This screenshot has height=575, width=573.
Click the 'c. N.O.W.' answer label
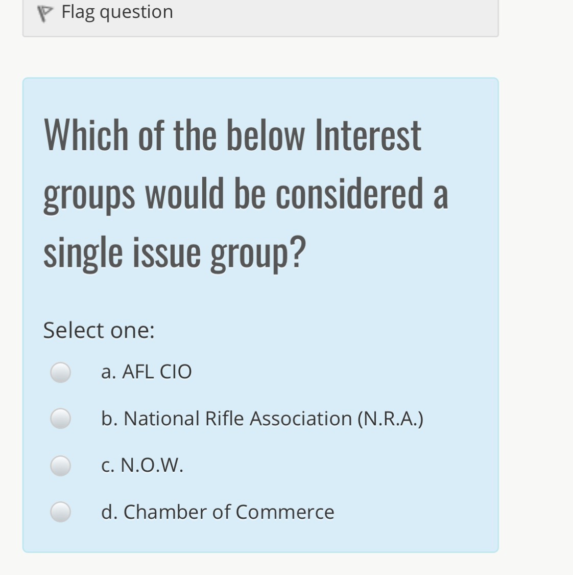tap(142, 465)
